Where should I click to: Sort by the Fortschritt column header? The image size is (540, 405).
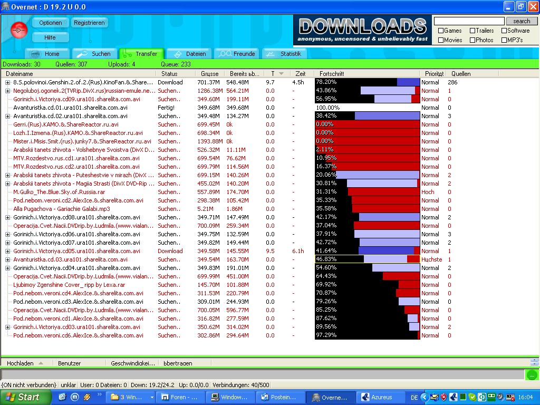click(x=368, y=74)
